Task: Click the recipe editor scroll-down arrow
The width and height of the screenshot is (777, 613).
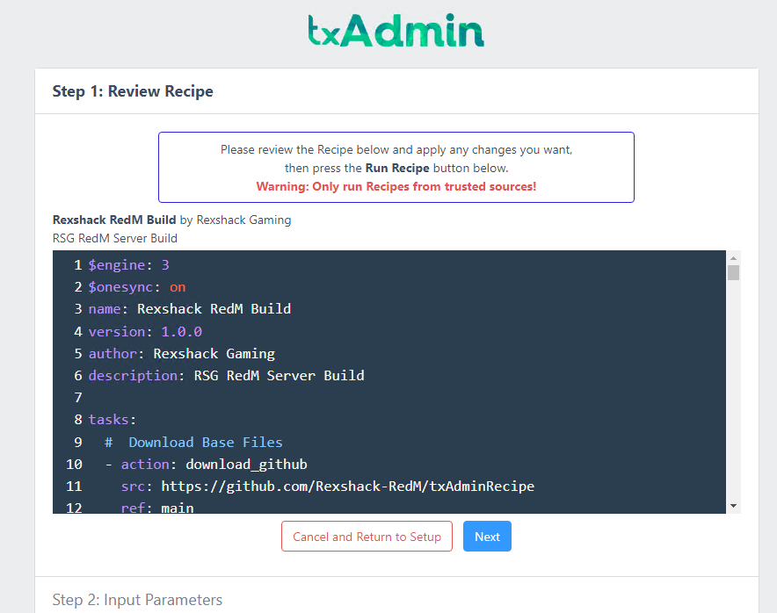Action: coord(733,506)
